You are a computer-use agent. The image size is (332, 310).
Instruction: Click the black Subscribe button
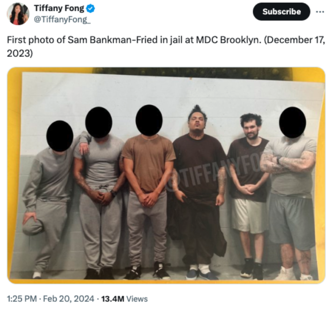point(282,11)
